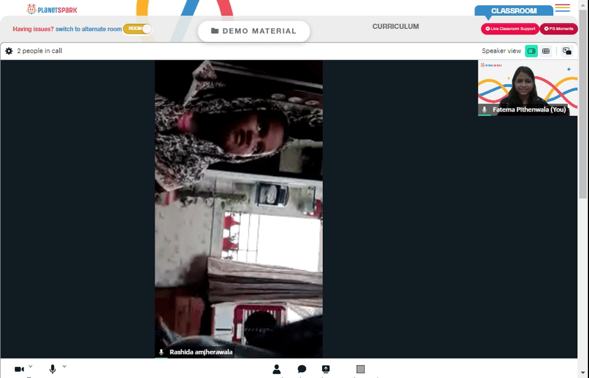The height and width of the screenshot is (378, 589).
Task: Click the PlanetSpark logo
Action: tap(52, 9)
